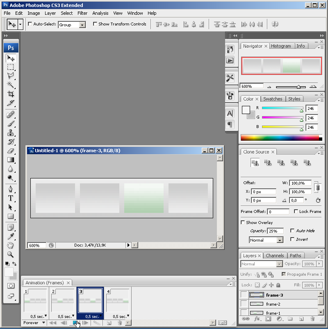Select the Zoom tool
This screenshot has width=328, height=329.
pyautogui.click(x=11, y=254)
